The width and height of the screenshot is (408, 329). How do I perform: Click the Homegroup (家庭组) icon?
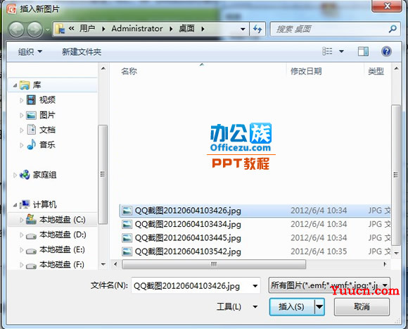pos(25,175)
